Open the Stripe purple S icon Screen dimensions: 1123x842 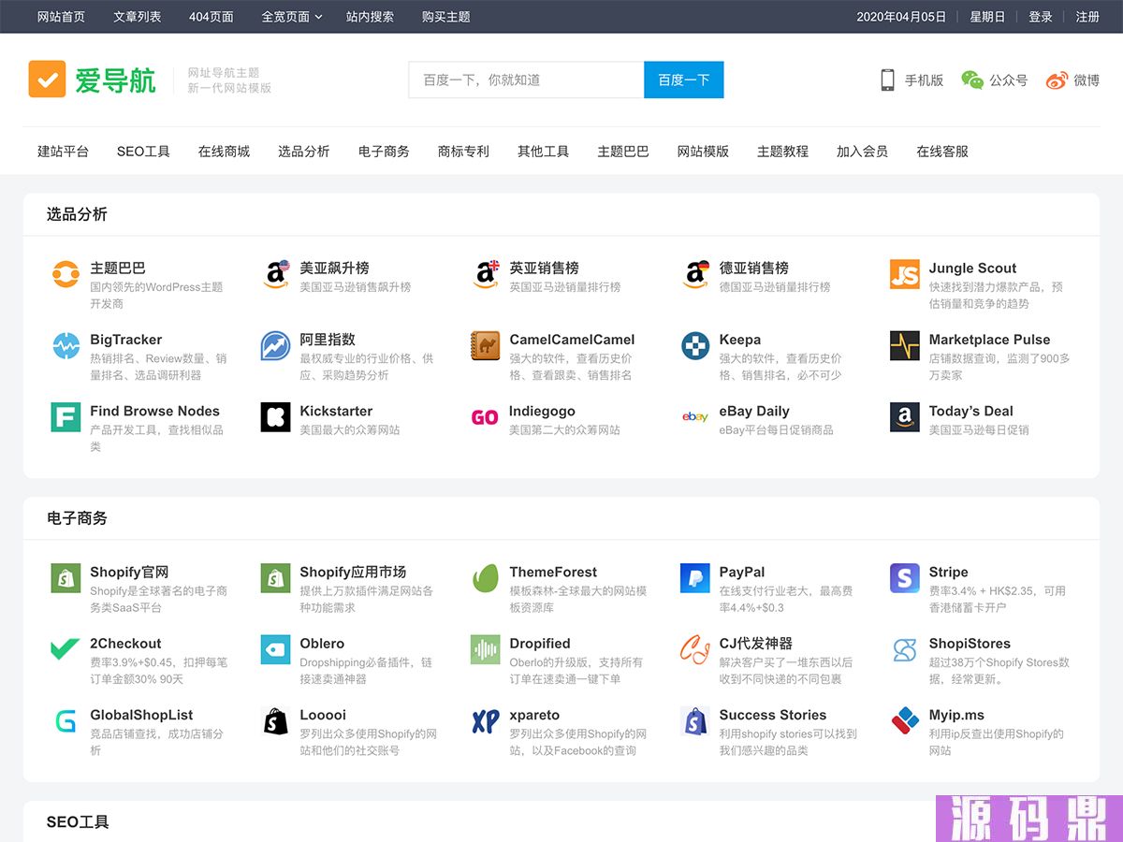[x=904, y=578]
